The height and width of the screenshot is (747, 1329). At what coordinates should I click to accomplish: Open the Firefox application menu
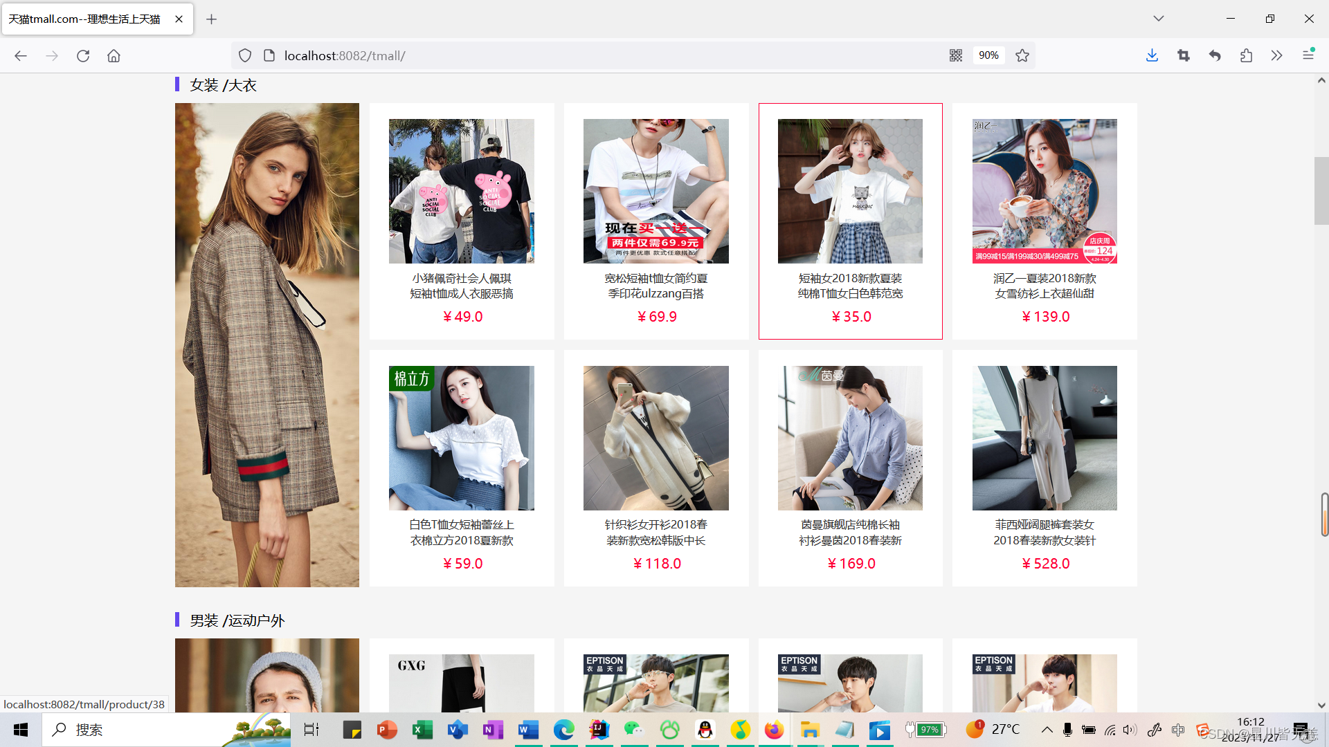(x=1308, y=55)
